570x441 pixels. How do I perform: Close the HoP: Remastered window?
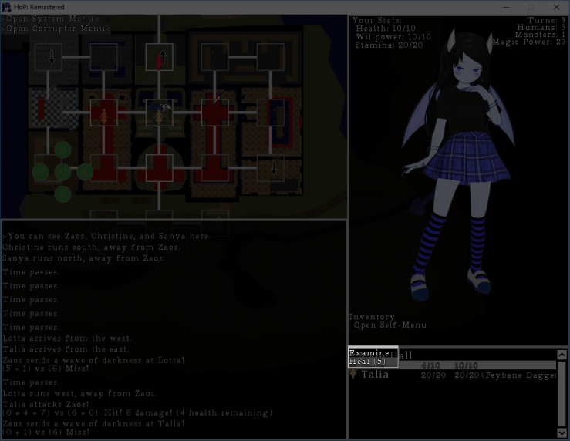click(x=557, y=7)
